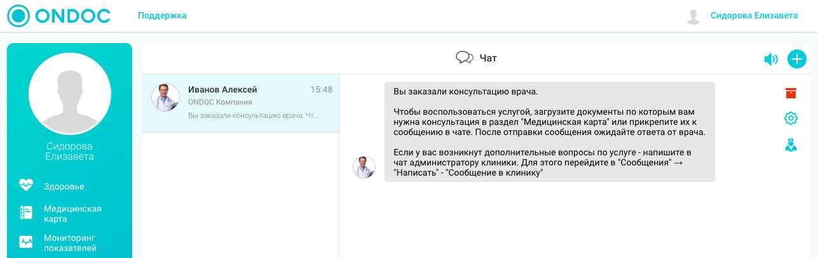Click the chat bubbles icon next to Чат

465,58
